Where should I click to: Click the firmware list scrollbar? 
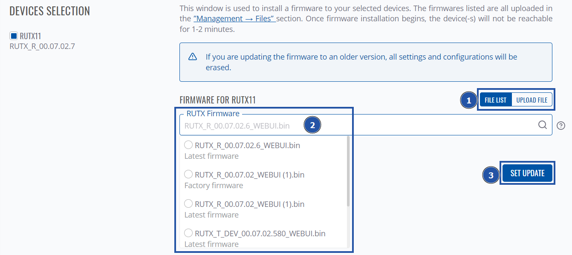pos(348,171)
